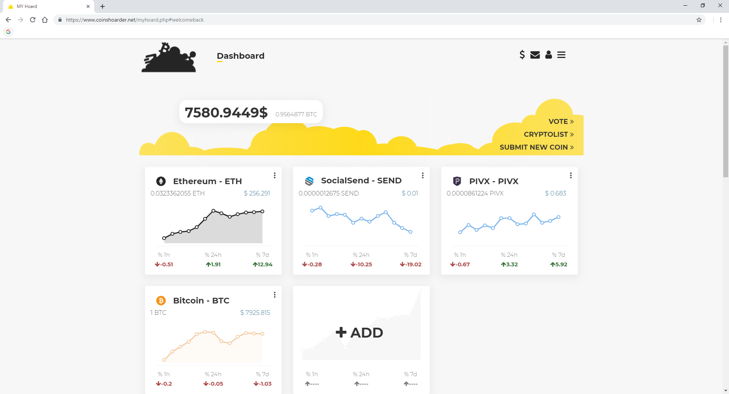The image size is (729, 394).
Task: Click the SocialSend - SEND card title
Action: pyautogui.click(x=361, y=181)
